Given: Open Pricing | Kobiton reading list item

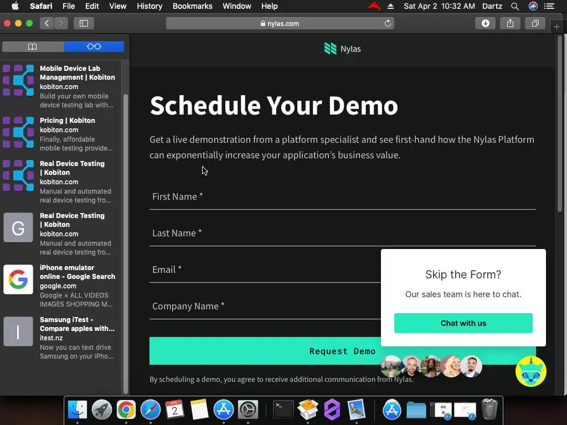Looking at the screenshot, I should click(x=60, y=134).
